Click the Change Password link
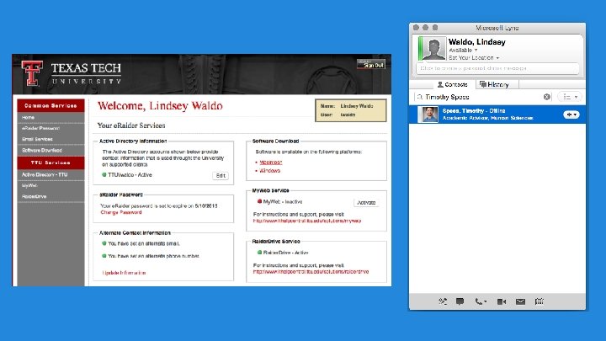The height and width of the screenshot is (341, 606). coord(121,212)
